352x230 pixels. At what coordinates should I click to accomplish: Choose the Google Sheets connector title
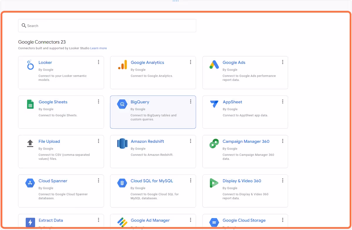[x=53, y=102]
